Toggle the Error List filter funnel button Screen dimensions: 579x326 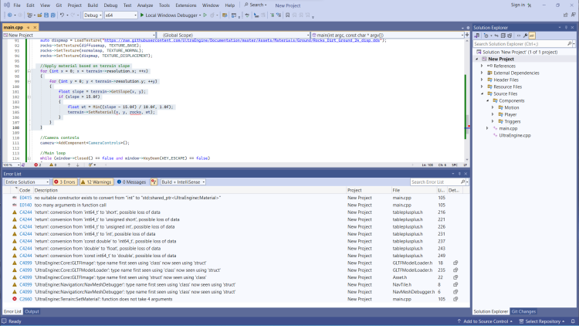tap(154, 182)
